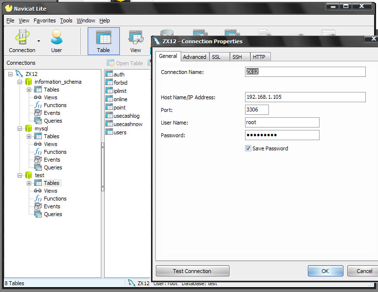Click the Port input field
378x292 pixels.
(x=257, y=110)
